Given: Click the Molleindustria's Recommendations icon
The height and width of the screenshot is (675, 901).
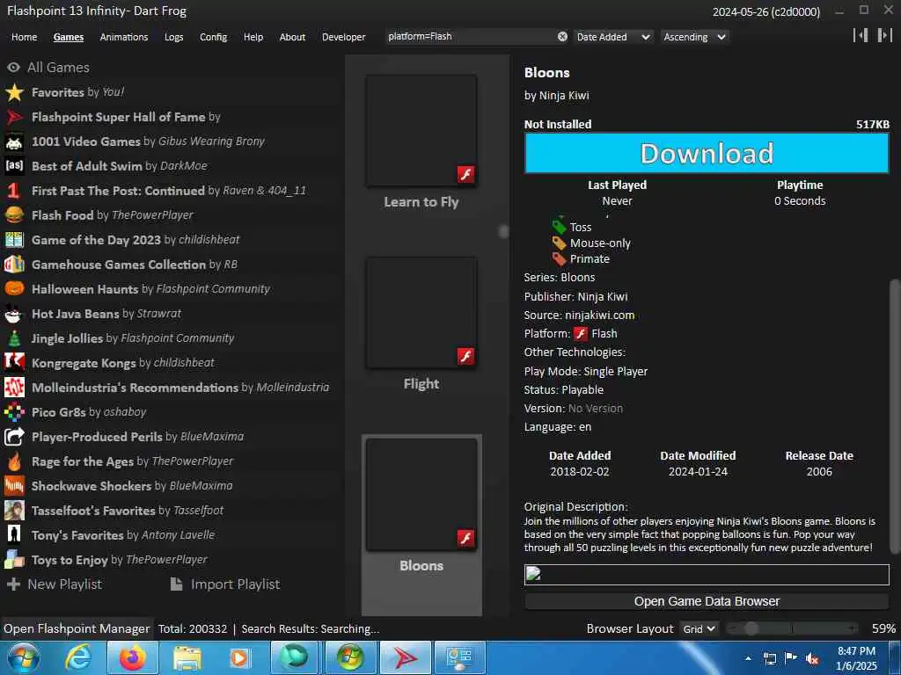Looking at the screenshot, I should [14, 388].
